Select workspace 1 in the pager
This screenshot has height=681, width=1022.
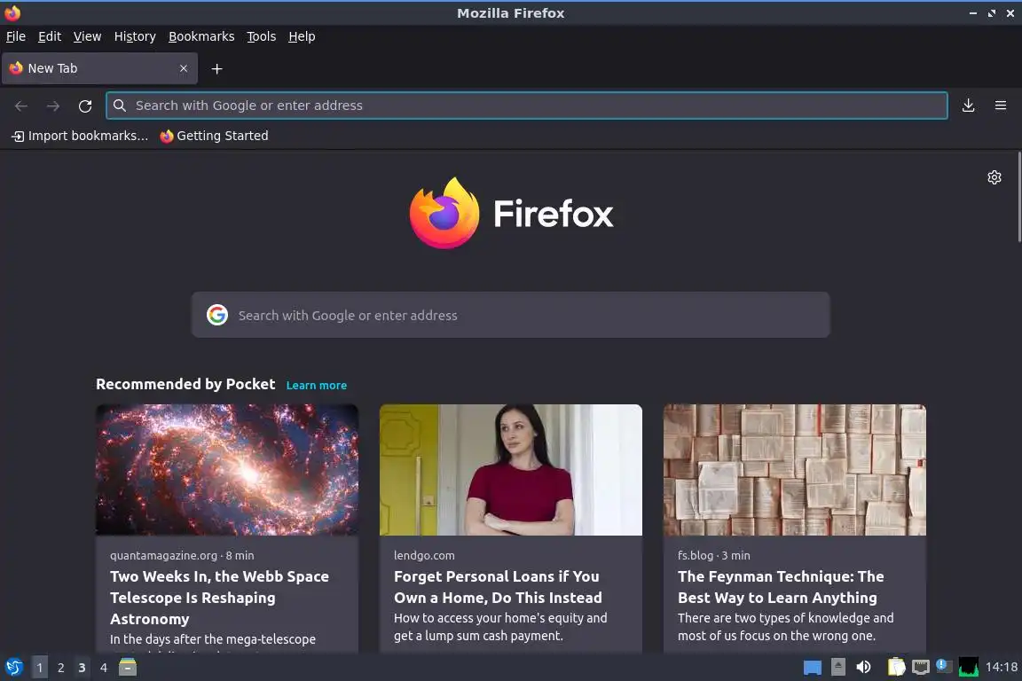click(x=40, y=668)
